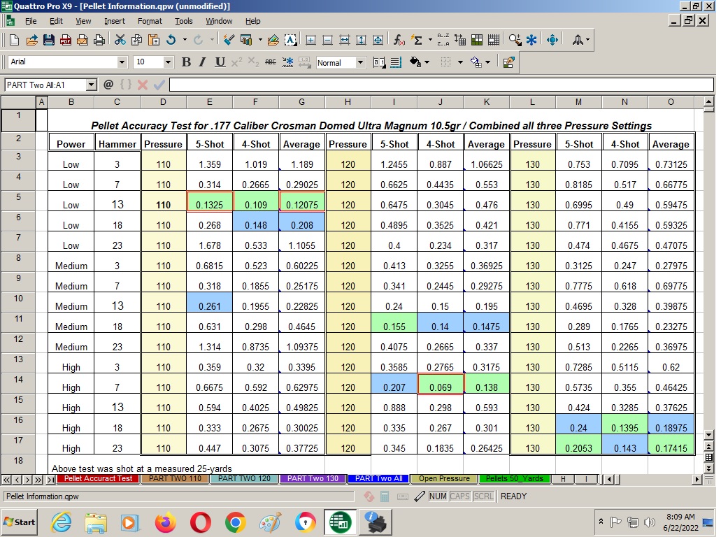This screenshot has width=721, height=537.
Task: Toggle the CAPS indicator in status bar
Action: 460,496
